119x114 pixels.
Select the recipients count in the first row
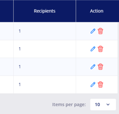tap(20, 31)
